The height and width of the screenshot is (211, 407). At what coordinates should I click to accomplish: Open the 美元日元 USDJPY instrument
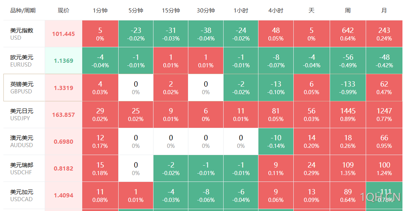[x=22, y=115]
